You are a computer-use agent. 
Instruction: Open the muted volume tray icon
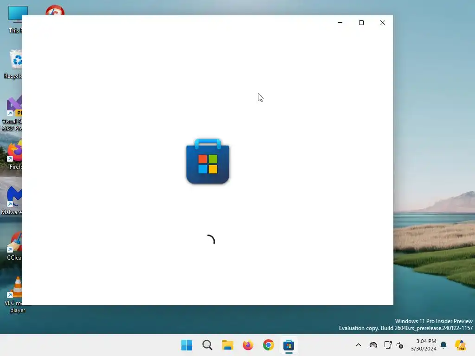pos(400,345)
